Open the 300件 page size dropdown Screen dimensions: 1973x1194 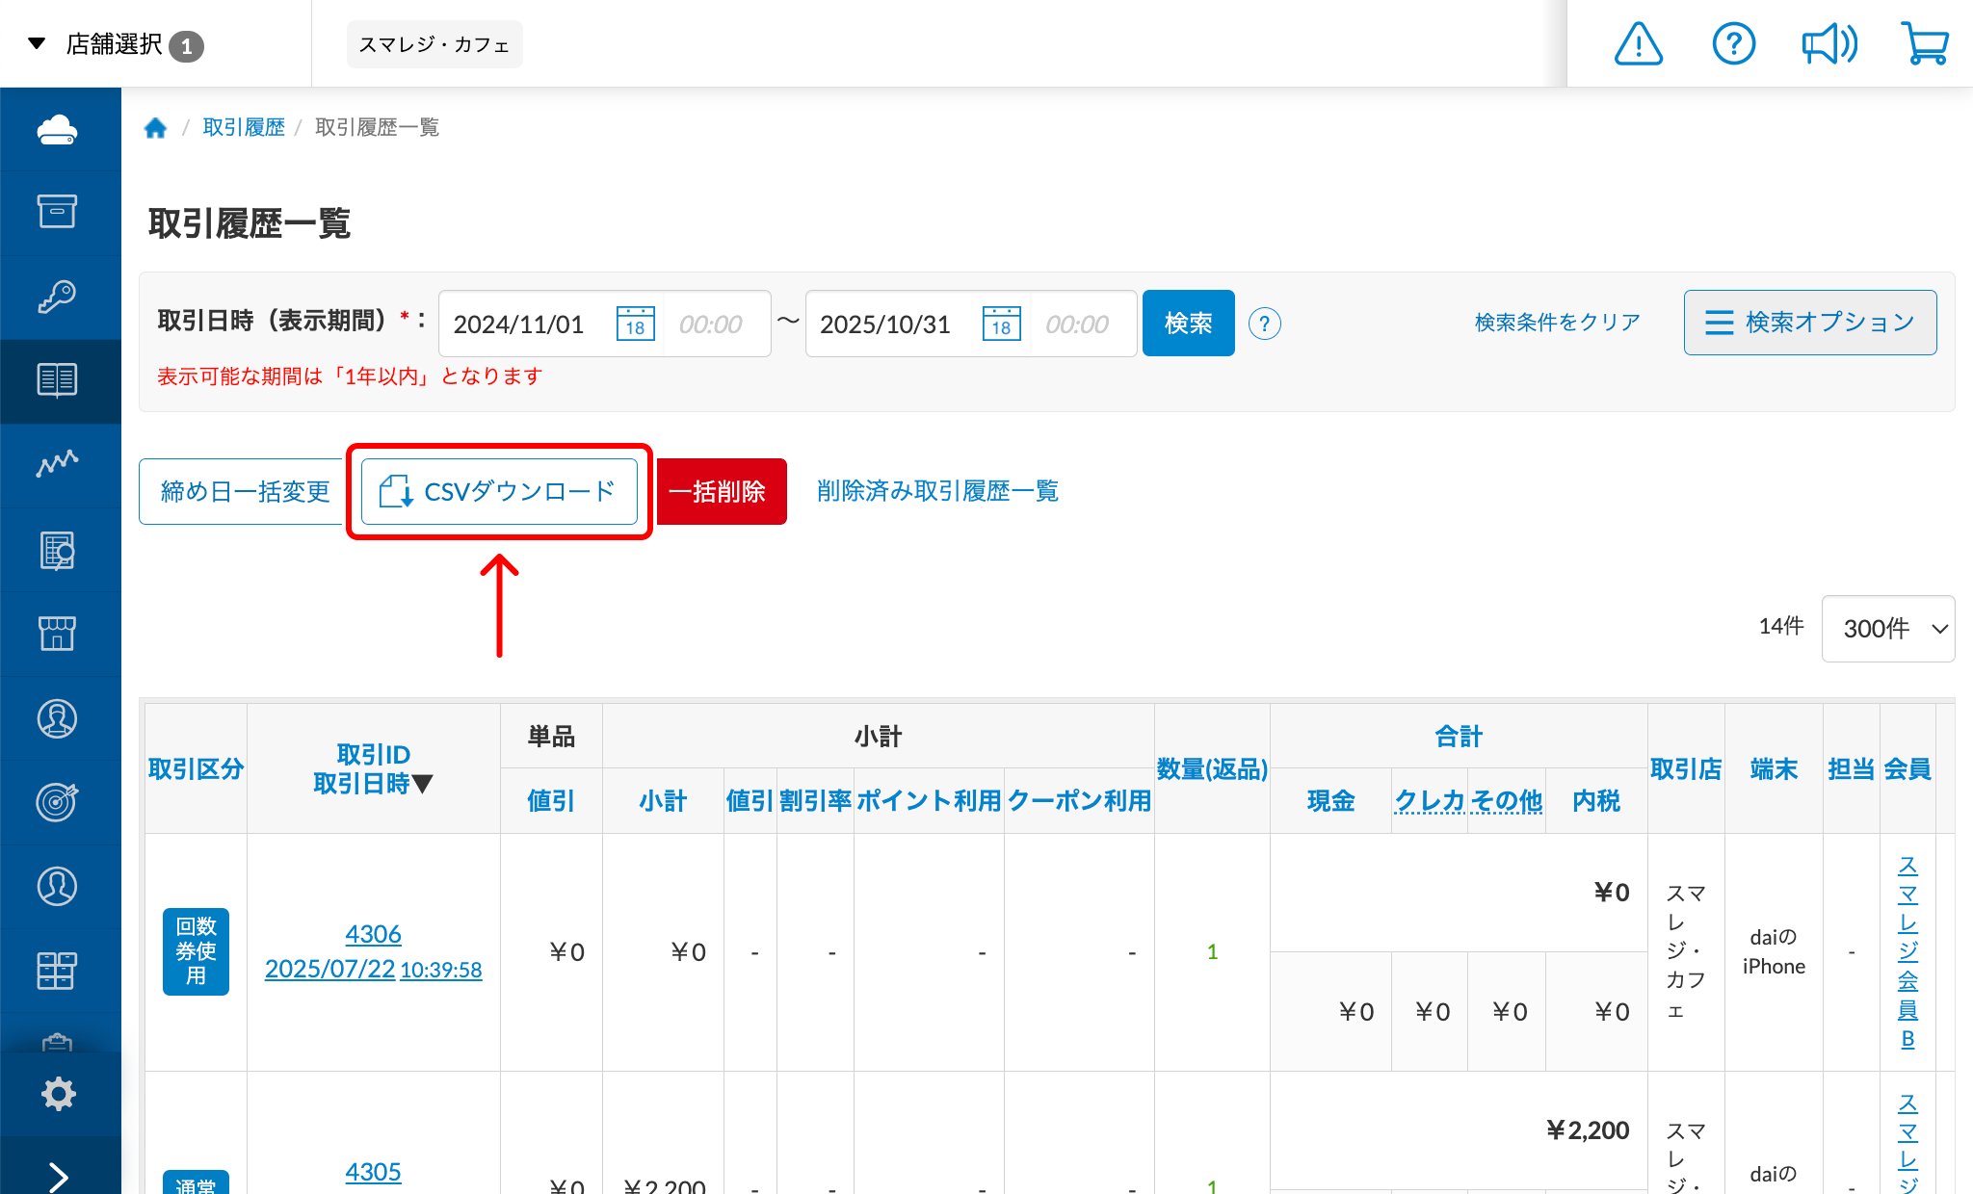point(1887,629)
